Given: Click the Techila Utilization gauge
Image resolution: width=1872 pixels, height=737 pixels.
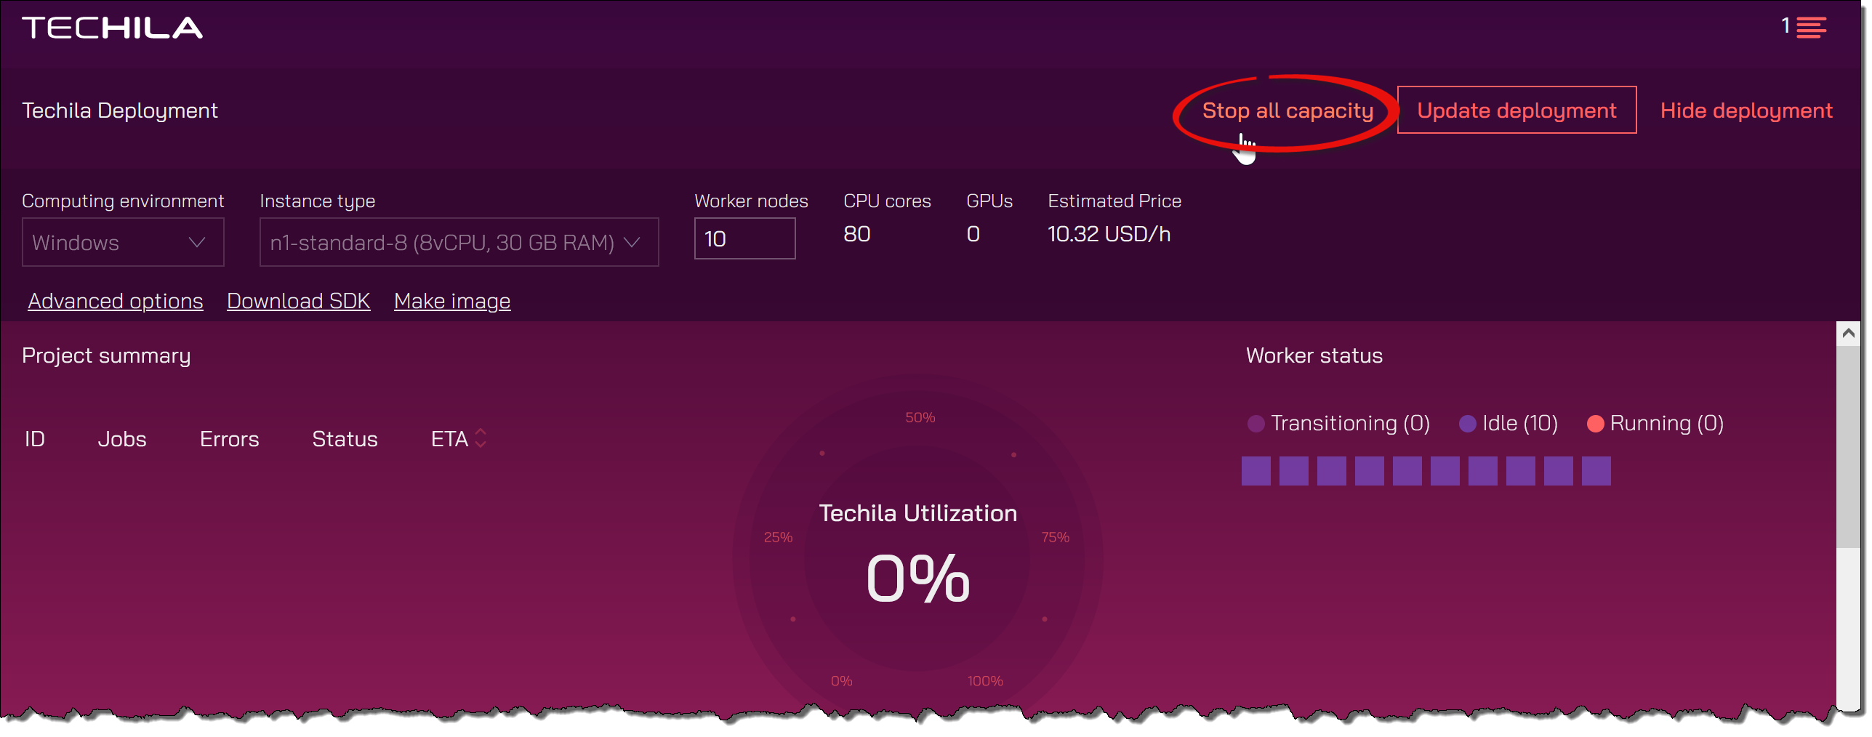Looking at the screenshot, I should (917, 560).
